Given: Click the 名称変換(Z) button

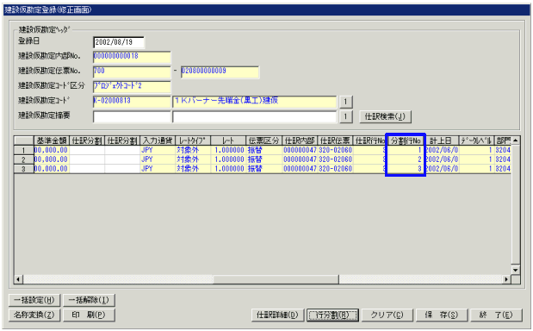Looking at the screenshot, I should (34, 315).
